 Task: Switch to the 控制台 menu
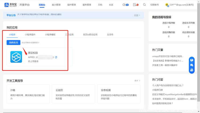click(42, 5)
